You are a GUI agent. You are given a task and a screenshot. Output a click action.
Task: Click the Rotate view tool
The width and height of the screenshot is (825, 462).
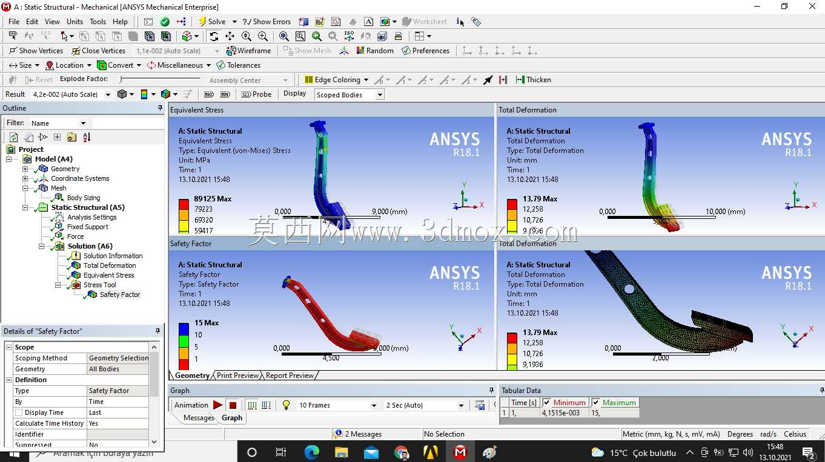coord(214,36)
